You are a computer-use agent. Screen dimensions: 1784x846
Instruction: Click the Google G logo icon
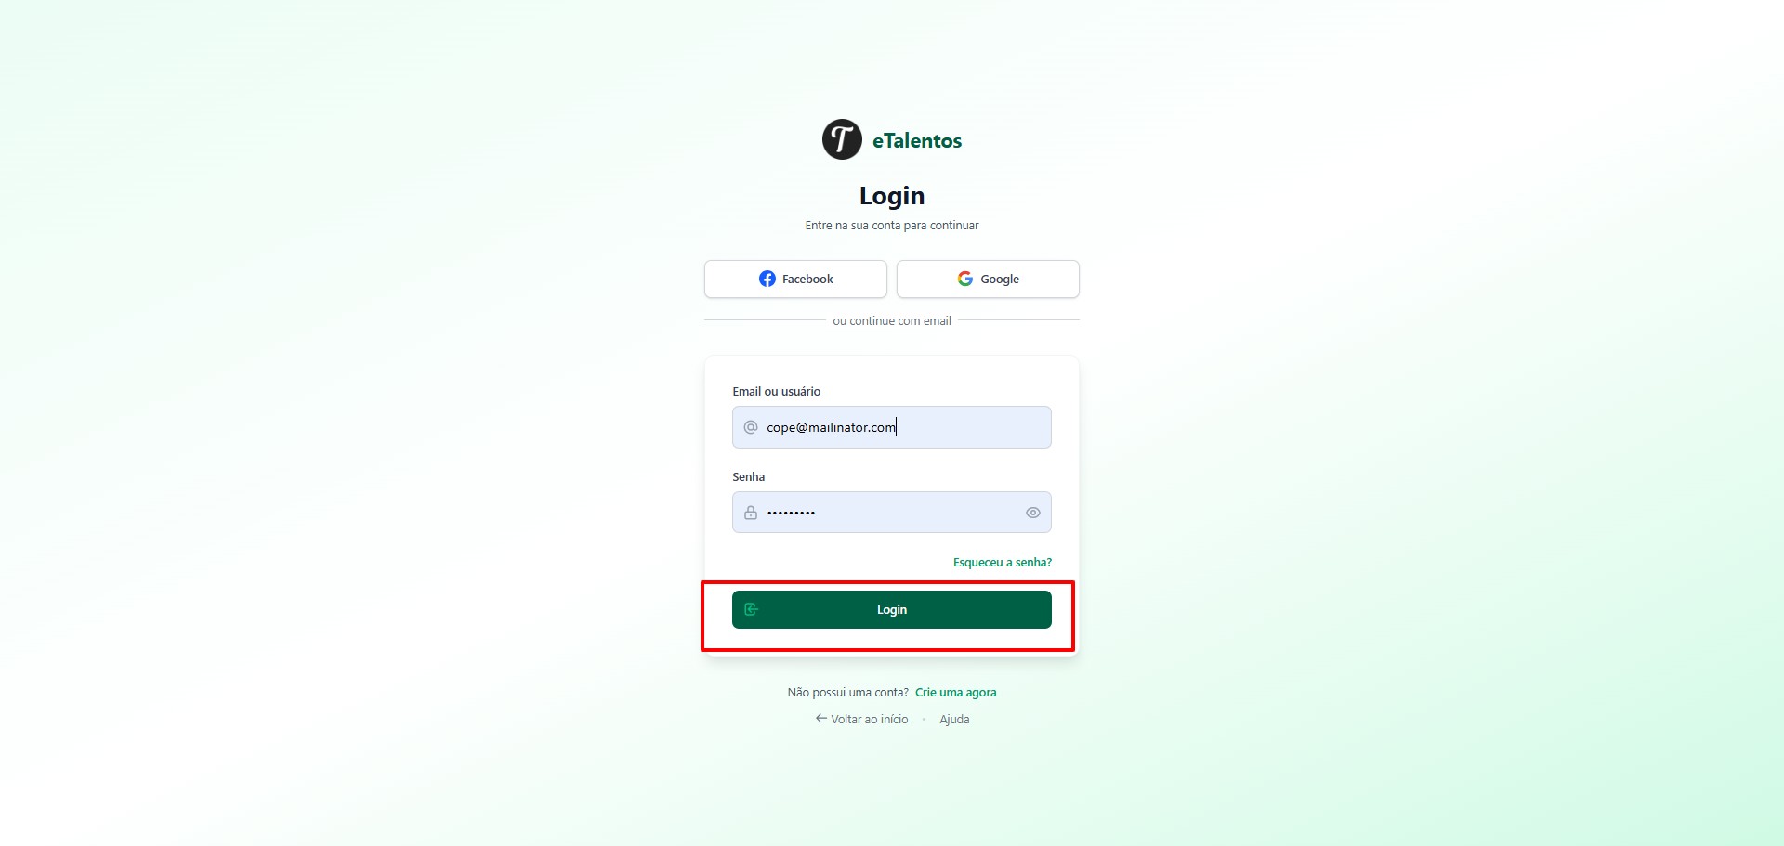coord(965,279)
